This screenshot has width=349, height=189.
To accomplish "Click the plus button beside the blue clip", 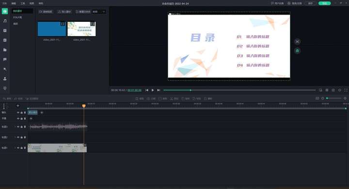I will 42,112.
